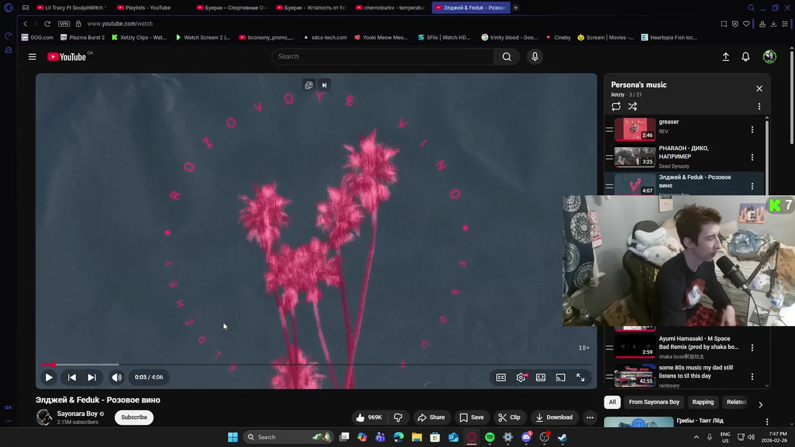Viewport: 795px width, 447px height.
Task: Open Xetzly Clips bookmark
Action: [139, 37]
